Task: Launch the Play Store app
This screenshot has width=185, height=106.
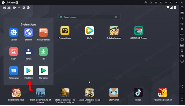Action: tap(28, 71)
